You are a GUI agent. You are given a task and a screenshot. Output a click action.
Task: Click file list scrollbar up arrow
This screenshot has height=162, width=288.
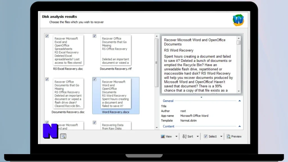pyautogui.click(x=157, y=36)
